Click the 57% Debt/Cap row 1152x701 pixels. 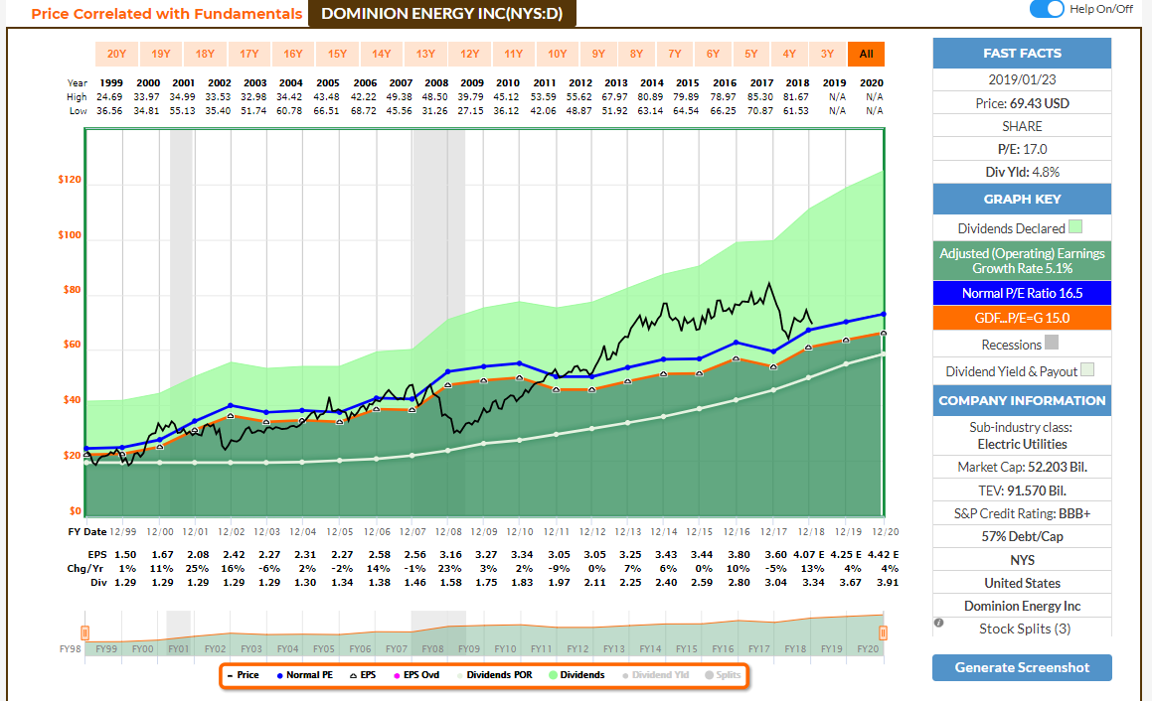coord(1022,536)
